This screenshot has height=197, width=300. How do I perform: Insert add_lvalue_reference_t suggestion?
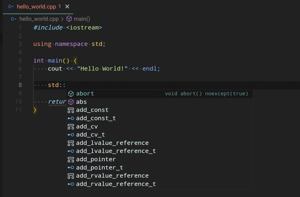[x=116, y=151]
